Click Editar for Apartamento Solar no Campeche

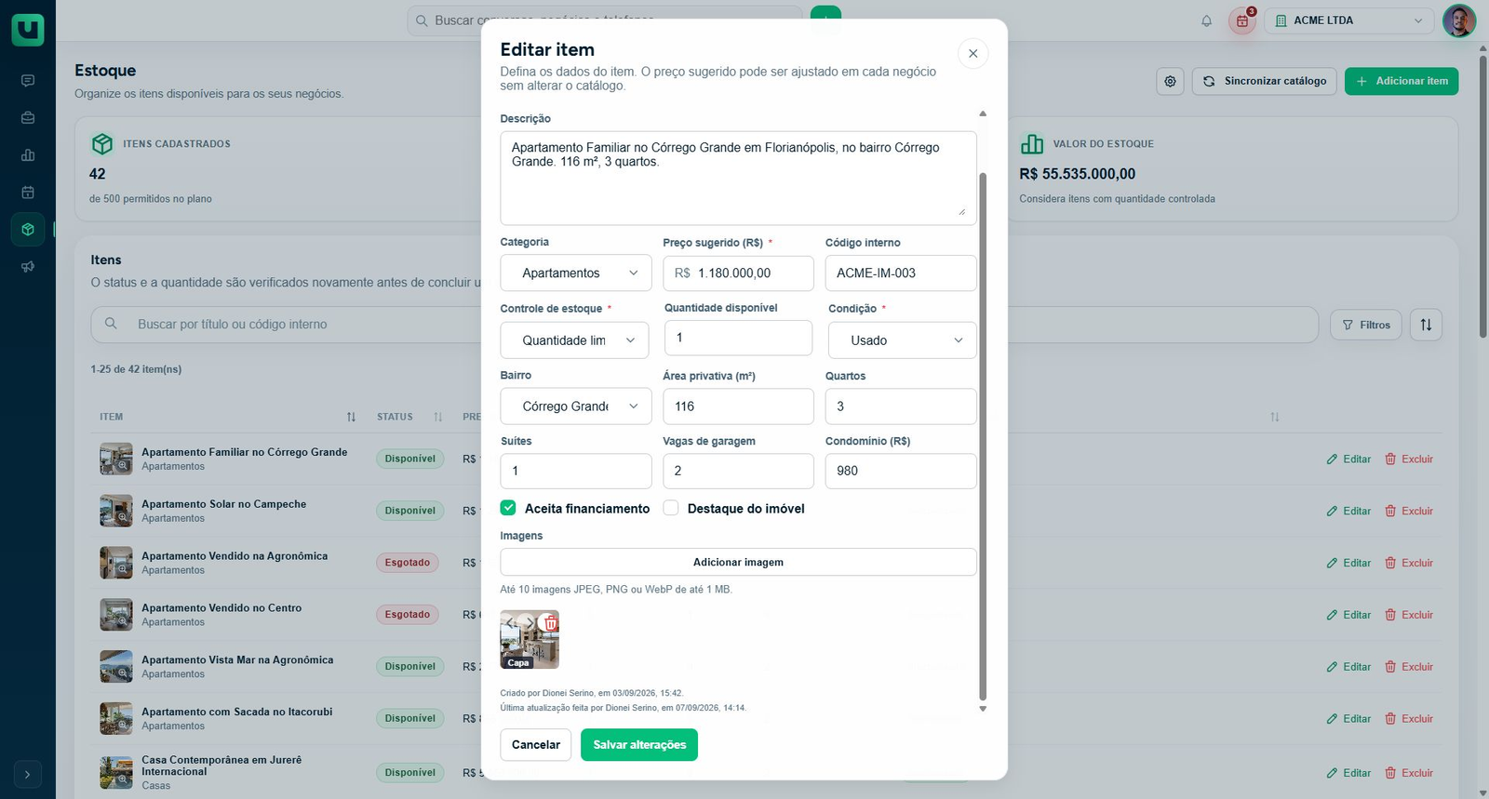tap(1348, 511)
